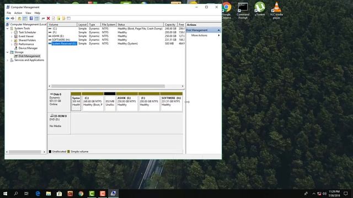This screenshot has width=353, height=198.
Task: Select Task Scheduler in the tree
Action: tap(27, 32)
